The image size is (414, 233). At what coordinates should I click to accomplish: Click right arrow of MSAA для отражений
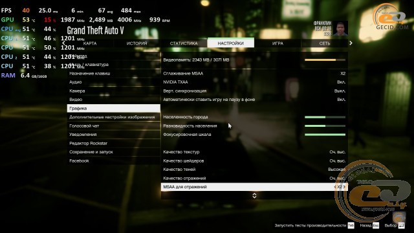click(344, 187)
